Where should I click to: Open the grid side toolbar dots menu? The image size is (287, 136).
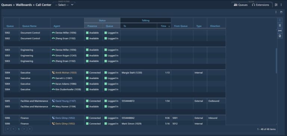280,20
